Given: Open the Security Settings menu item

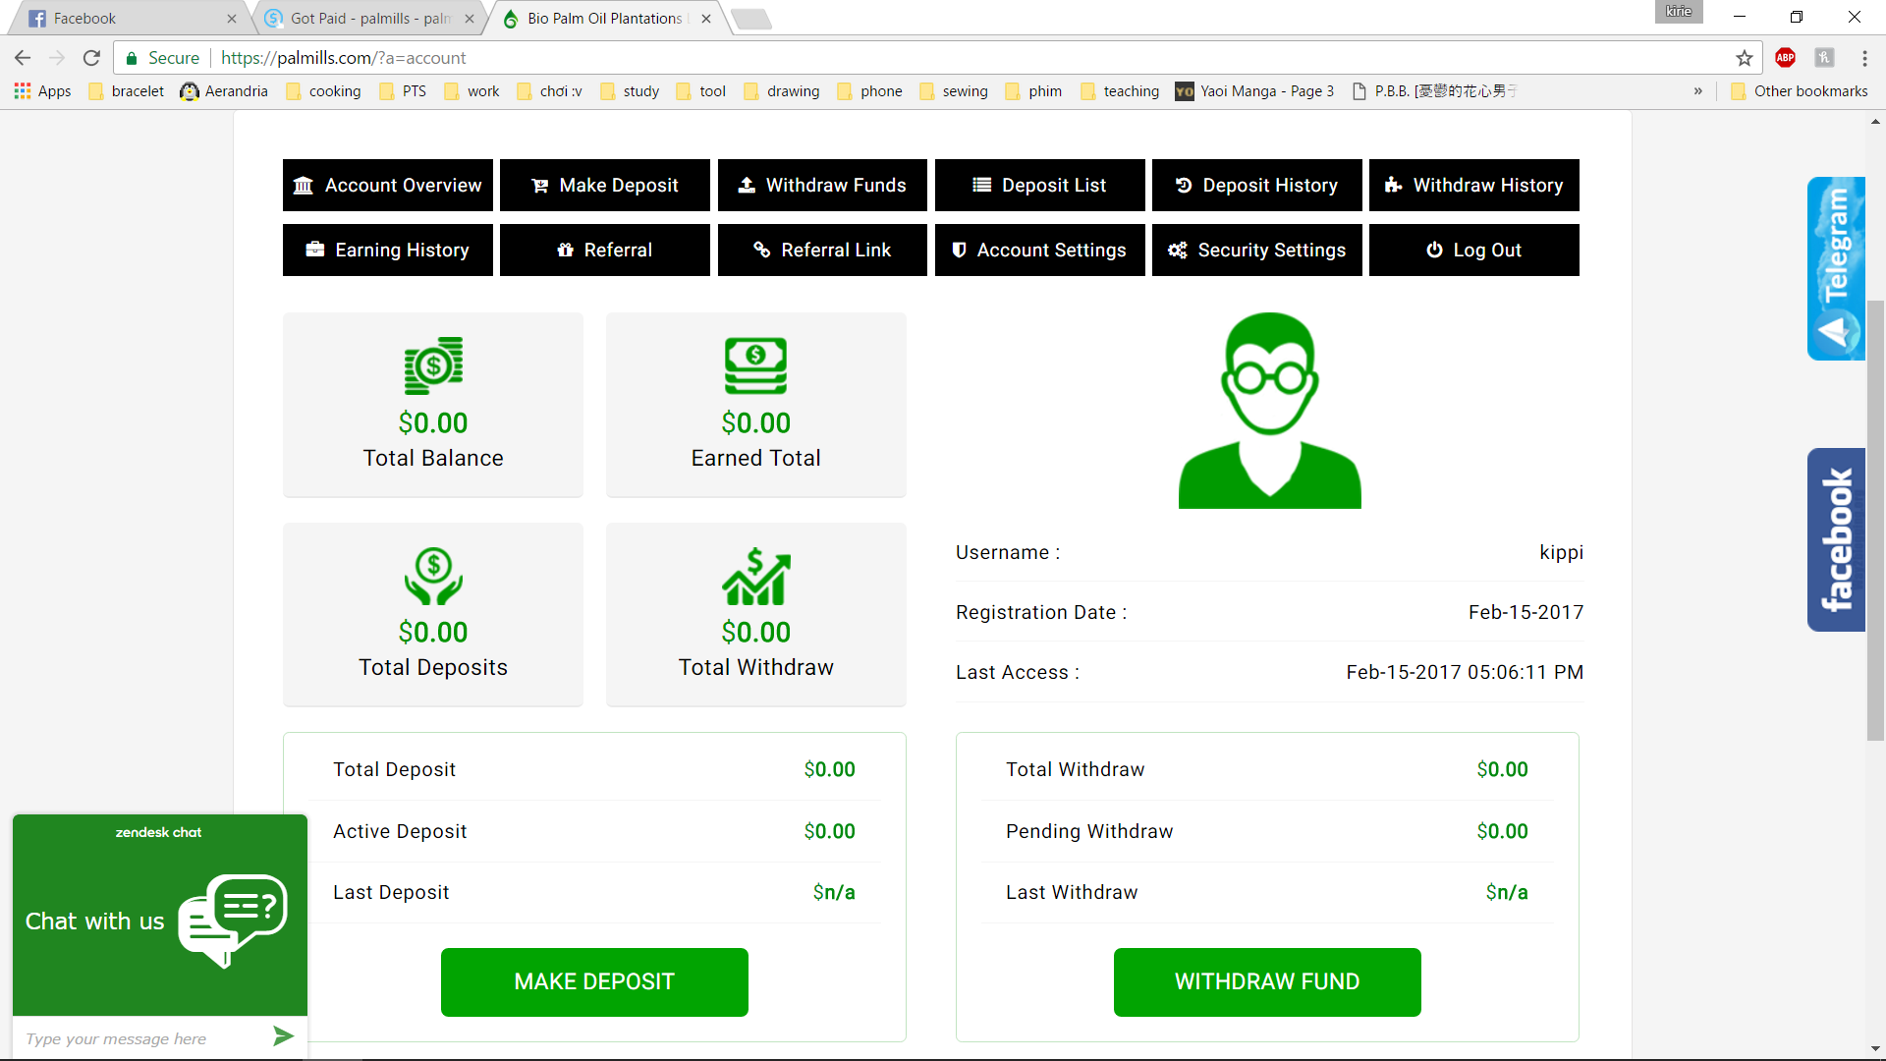Looking at the screenshot, I should tap(1256, 251).
